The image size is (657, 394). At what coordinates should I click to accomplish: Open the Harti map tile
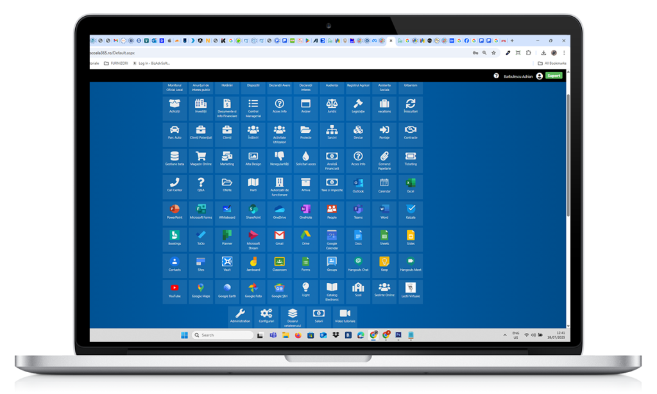coord(253,187)
